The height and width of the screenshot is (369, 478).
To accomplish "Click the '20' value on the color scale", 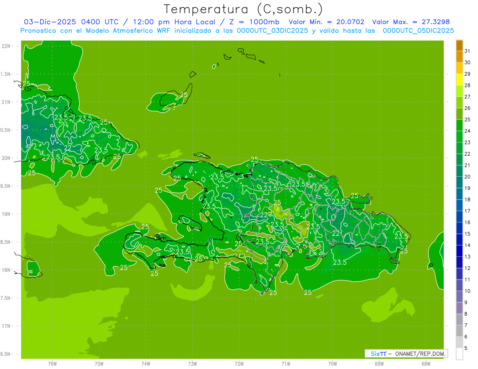I will click(467, 177).
